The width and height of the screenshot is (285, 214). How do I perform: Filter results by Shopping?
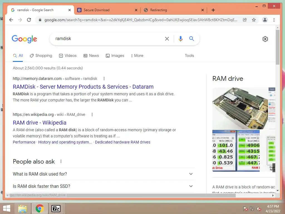(x=41, y=56)
